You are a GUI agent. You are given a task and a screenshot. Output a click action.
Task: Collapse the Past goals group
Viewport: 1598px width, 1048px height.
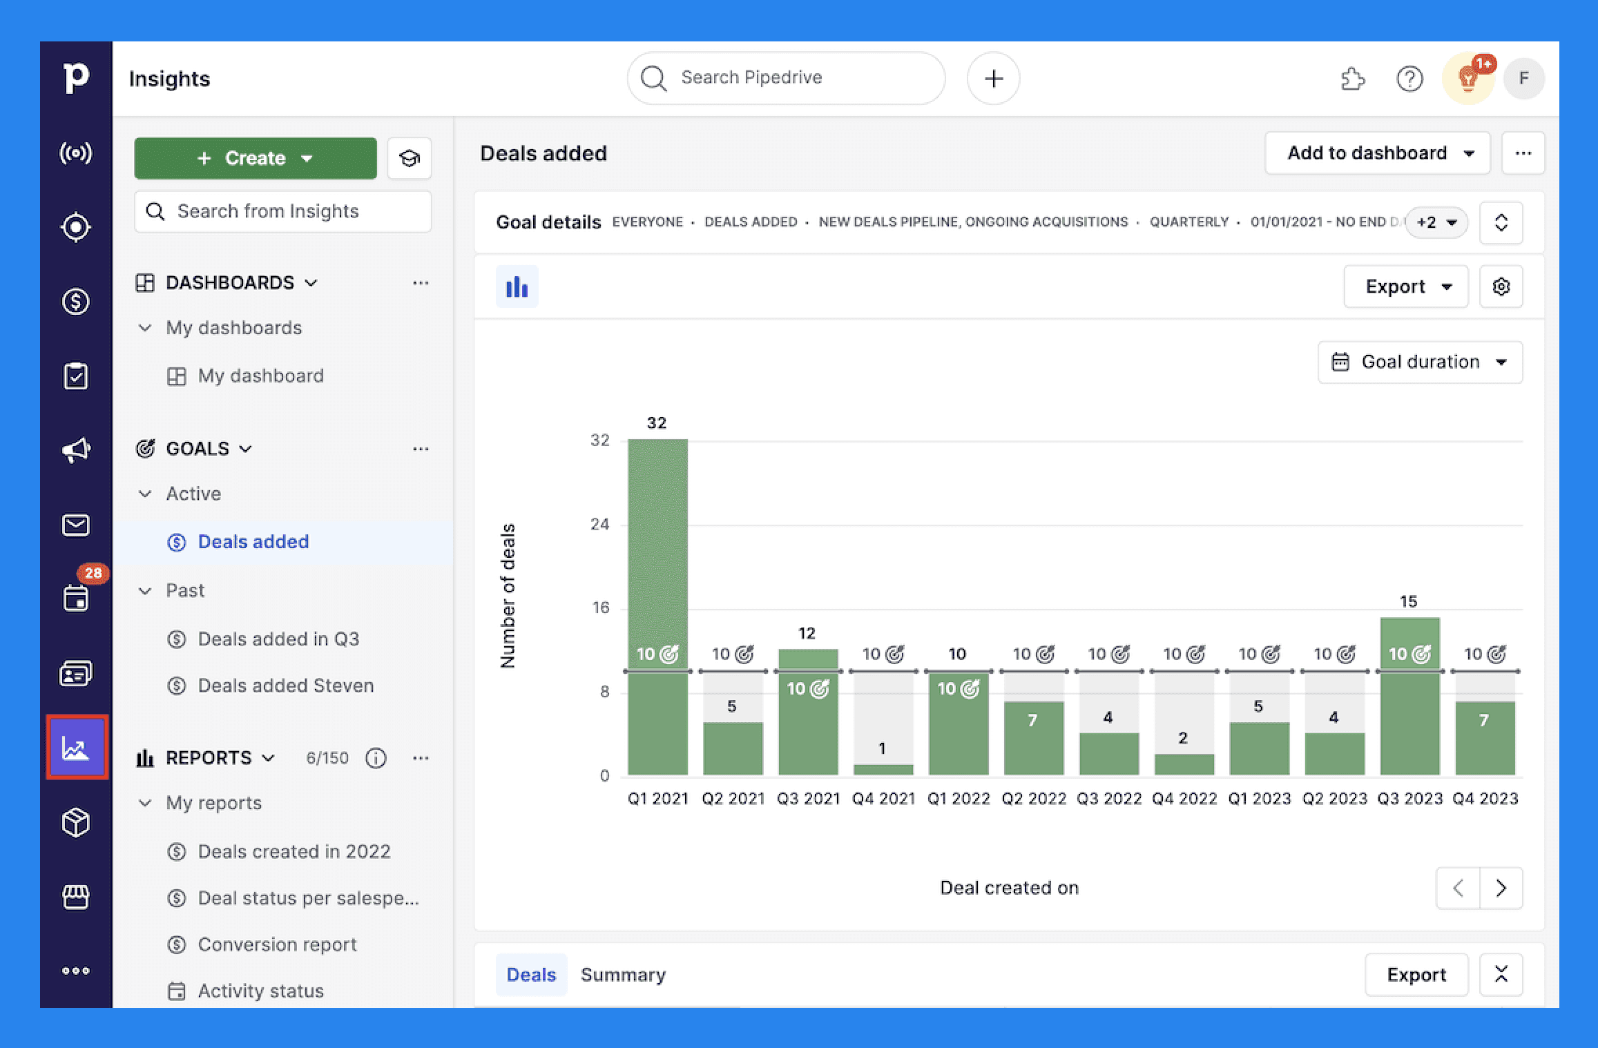click(145, 591)
